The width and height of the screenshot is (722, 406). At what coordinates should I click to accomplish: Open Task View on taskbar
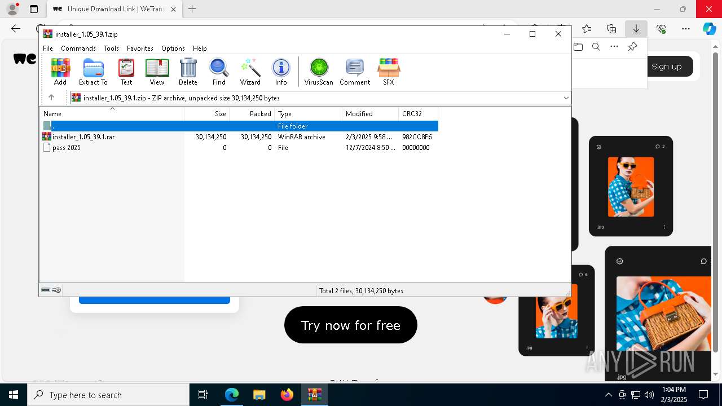(203, 395)
